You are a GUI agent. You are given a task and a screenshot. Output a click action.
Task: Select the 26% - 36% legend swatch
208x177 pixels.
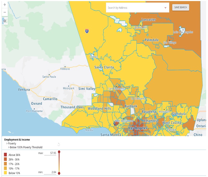(5, 159)
